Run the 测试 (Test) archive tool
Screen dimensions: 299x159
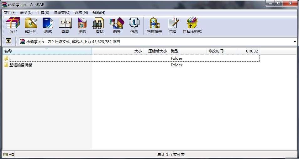pyautogui.click(x=48, y=25)
